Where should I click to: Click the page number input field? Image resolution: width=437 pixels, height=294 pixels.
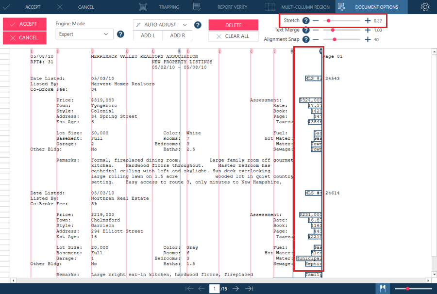(x=214, y=289)
